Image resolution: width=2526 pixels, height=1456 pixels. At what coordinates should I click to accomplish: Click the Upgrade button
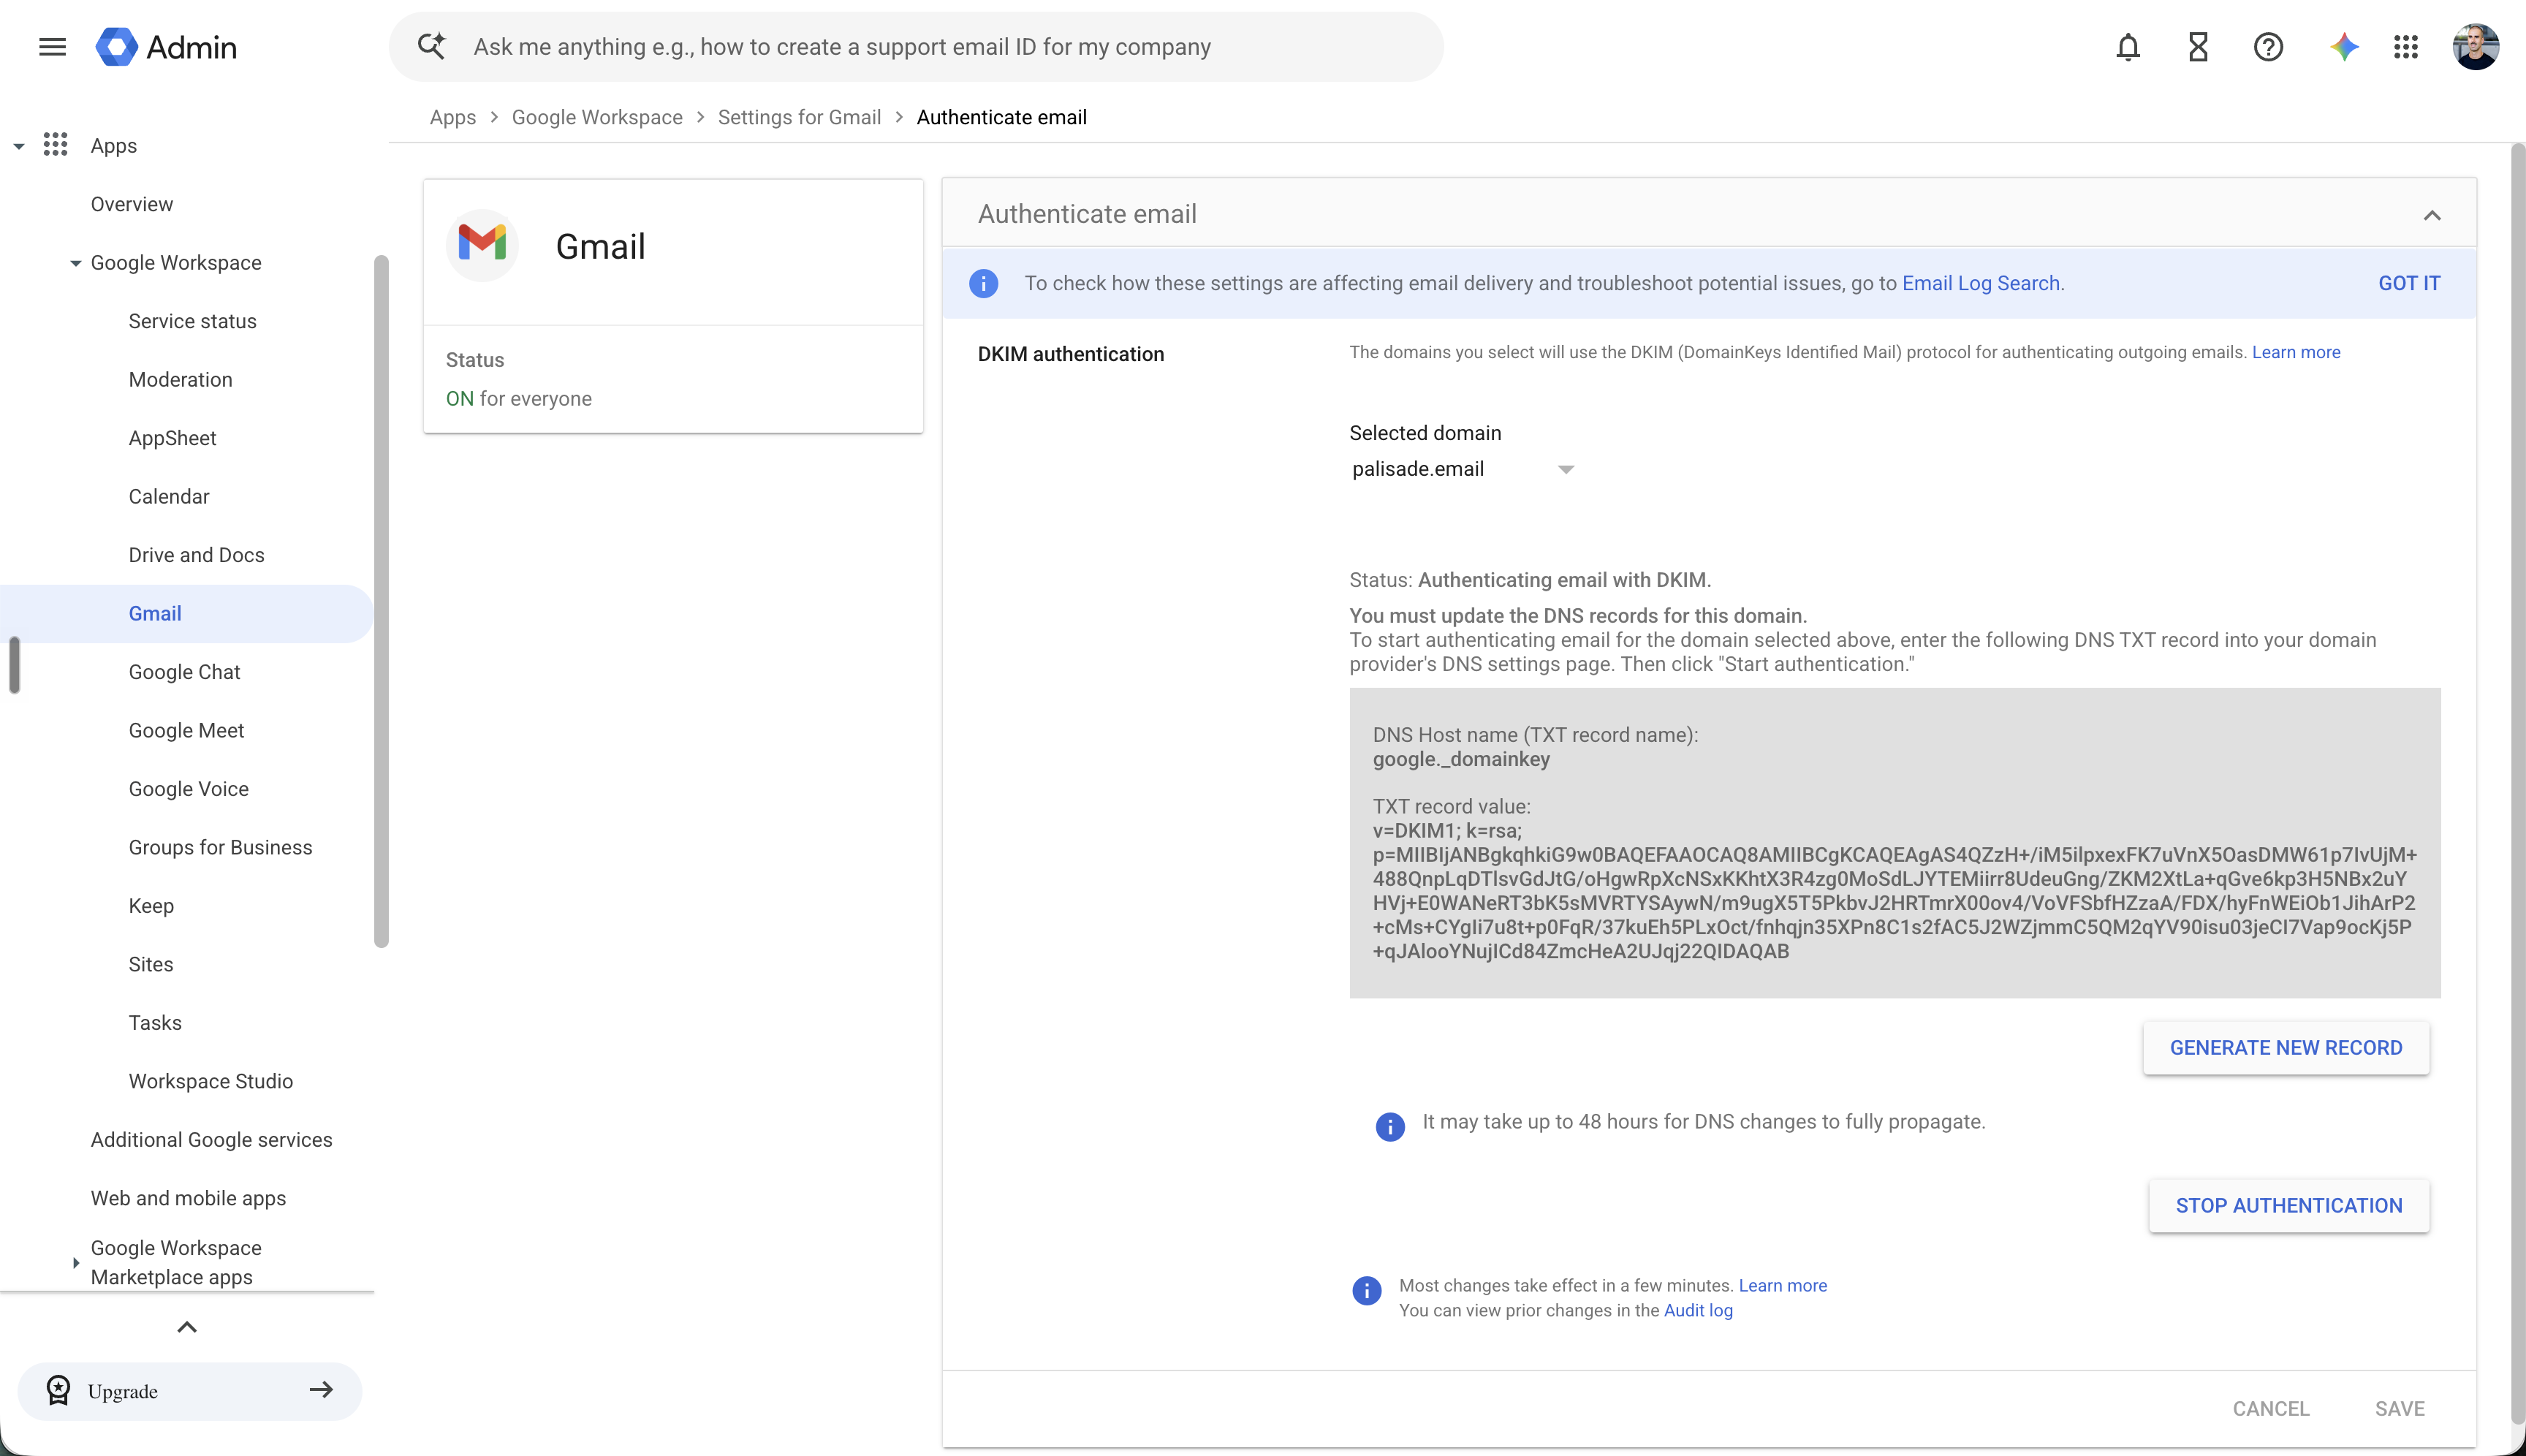189,1391
